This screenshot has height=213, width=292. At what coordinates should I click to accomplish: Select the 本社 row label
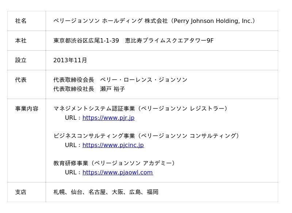pyautogui.click(x=21, y=41)
